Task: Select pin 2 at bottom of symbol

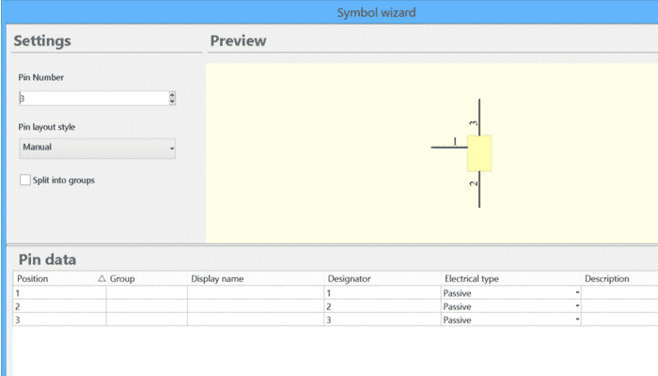Action: [480, 189]
